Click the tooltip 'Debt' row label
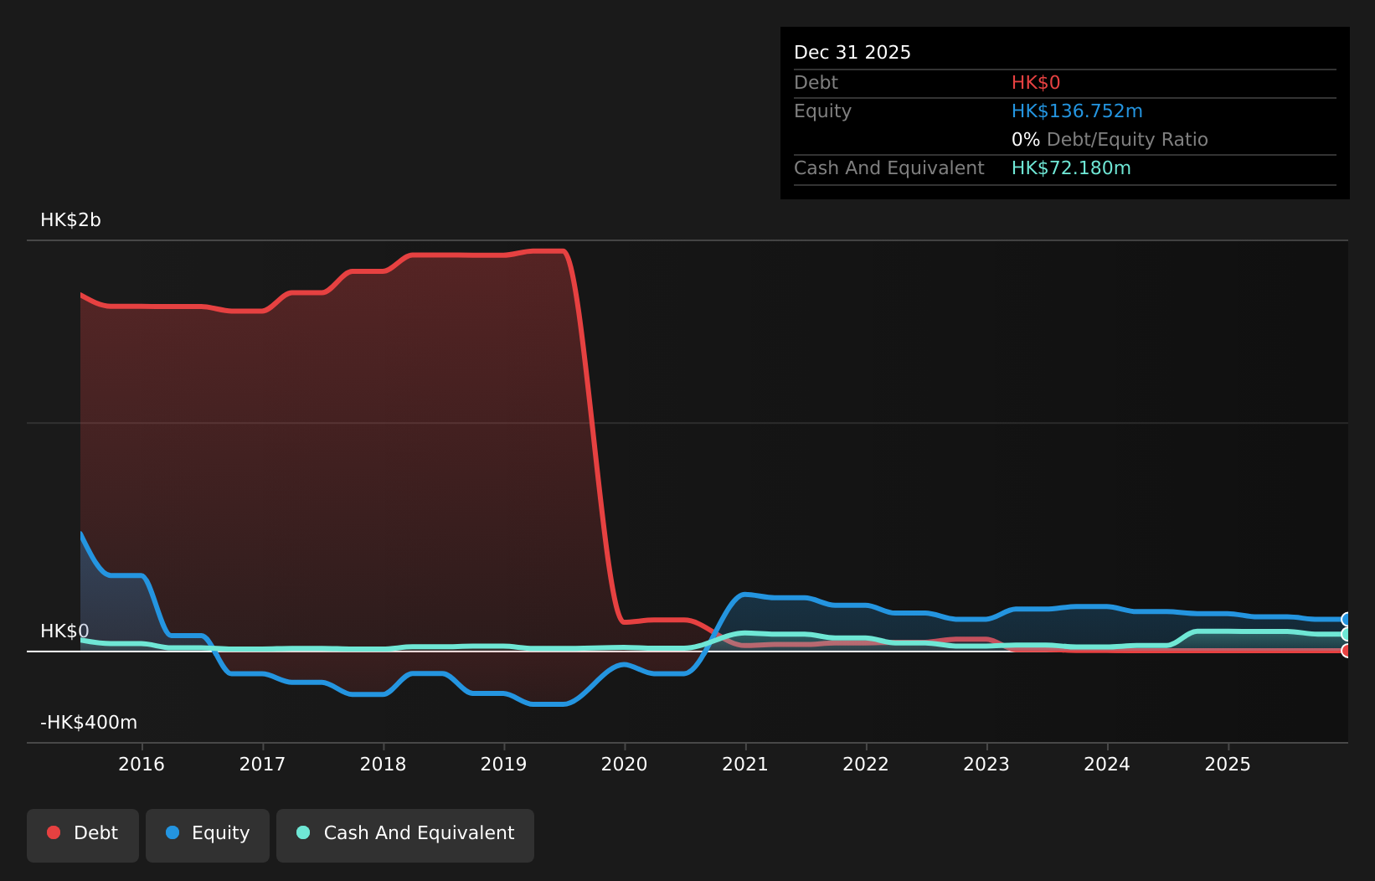This screenshot has height=881, width=1375. [x=816, y=83]
